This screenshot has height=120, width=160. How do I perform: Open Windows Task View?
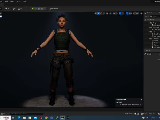[13, 118]
